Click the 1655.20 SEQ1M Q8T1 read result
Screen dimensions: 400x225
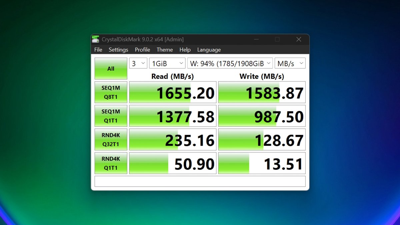coord(173,92)
